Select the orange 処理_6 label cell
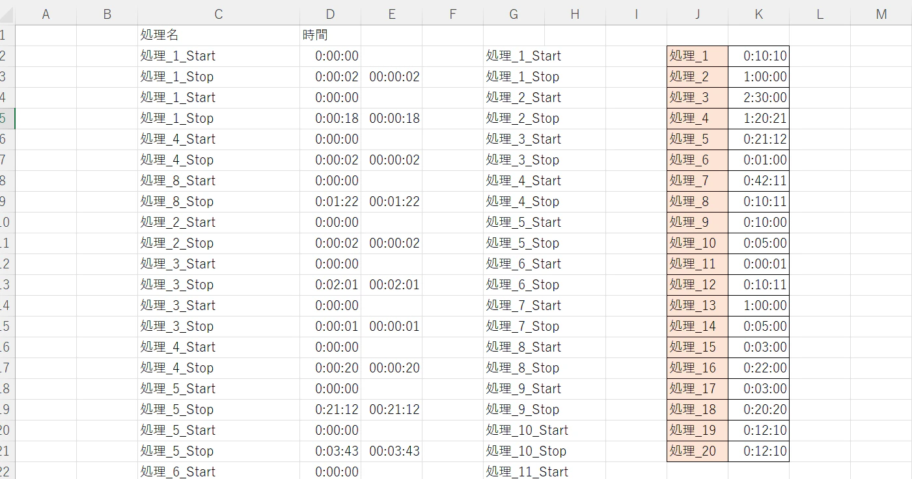Screen dimensions: 912x479 tap(697, 160)
